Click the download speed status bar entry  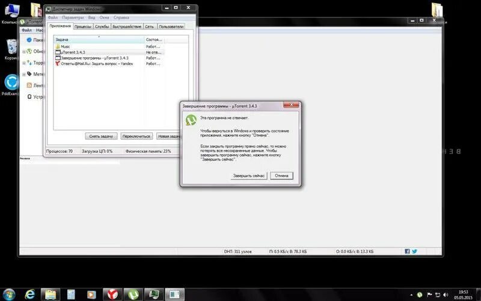tap(288, 252)
